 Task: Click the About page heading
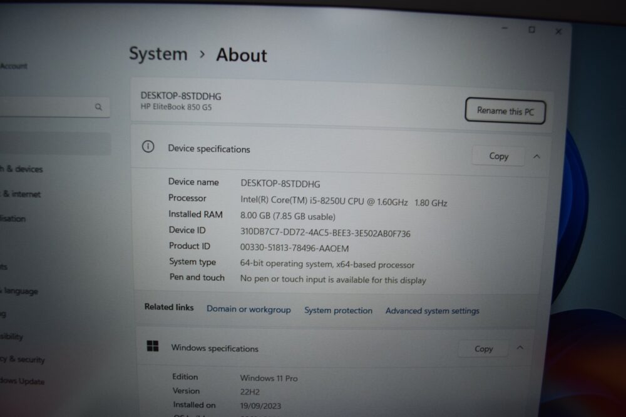point(242,55)
